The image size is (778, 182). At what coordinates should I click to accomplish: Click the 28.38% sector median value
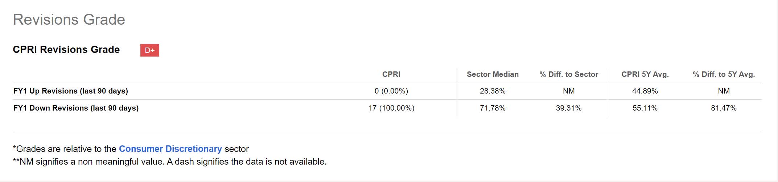[493, 91]
